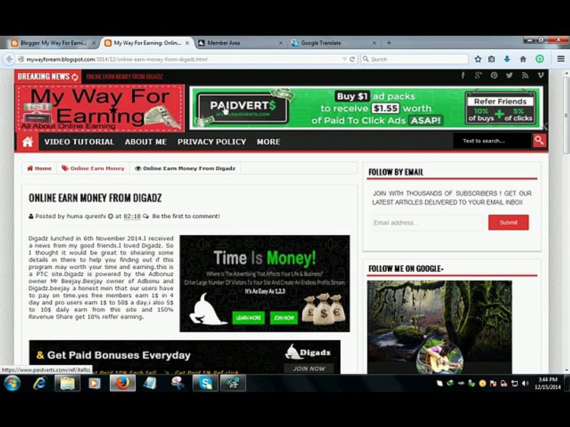Switch to the Google Translate tab
Viewport: 570px width, 427px height.
(334, 43)
